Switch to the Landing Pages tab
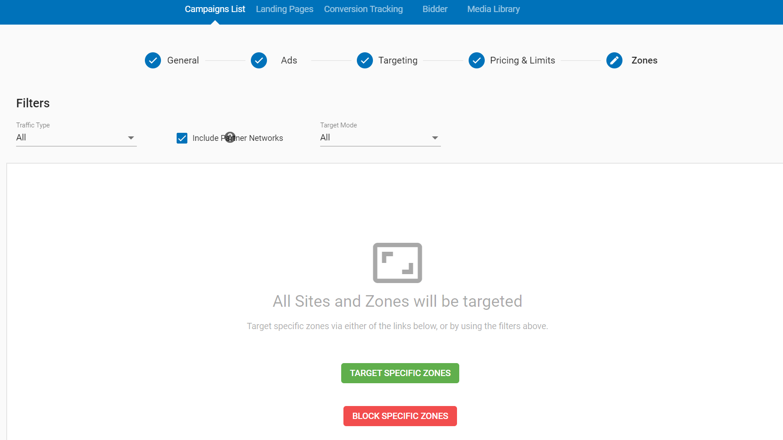 [284, 9]
